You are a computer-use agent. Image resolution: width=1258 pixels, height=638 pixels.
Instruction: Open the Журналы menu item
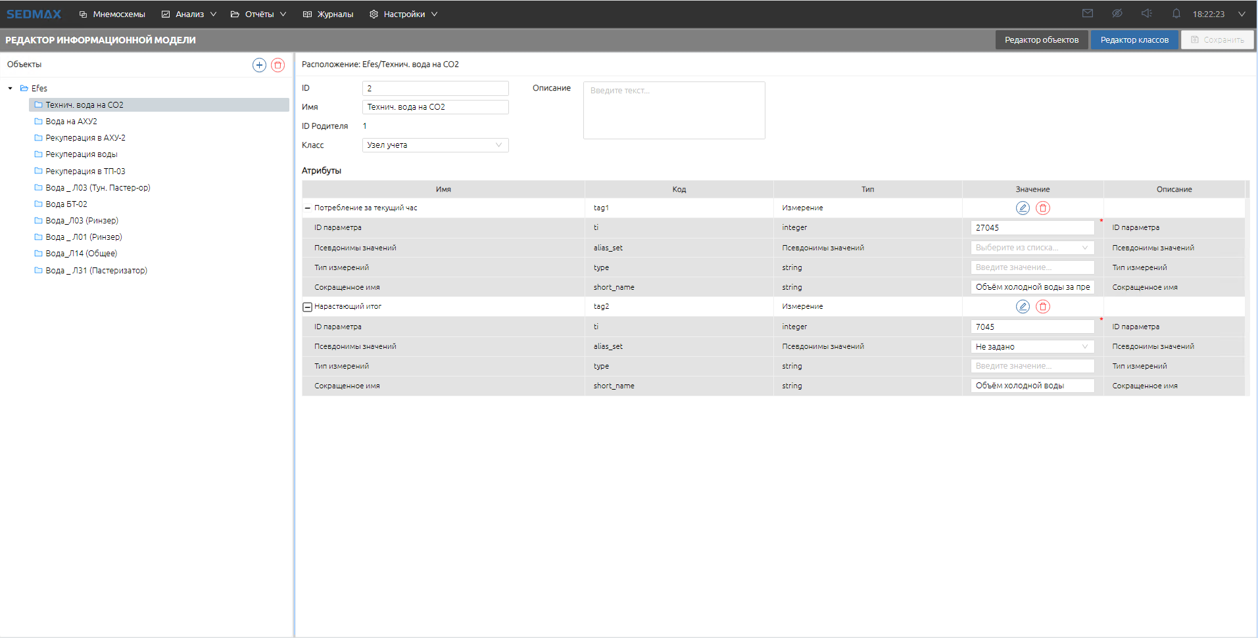click(328, 14)
